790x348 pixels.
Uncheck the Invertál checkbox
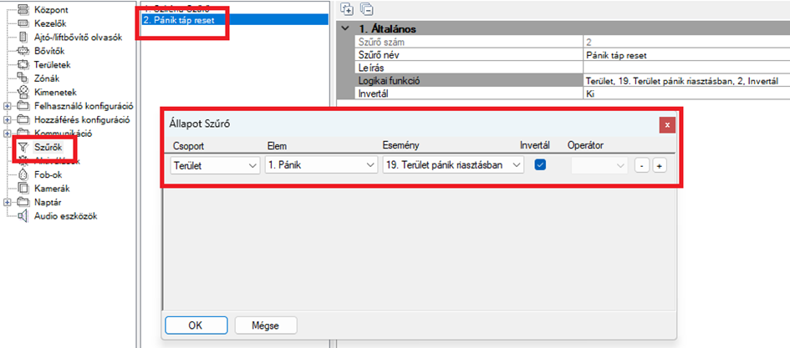click(540, 165)
